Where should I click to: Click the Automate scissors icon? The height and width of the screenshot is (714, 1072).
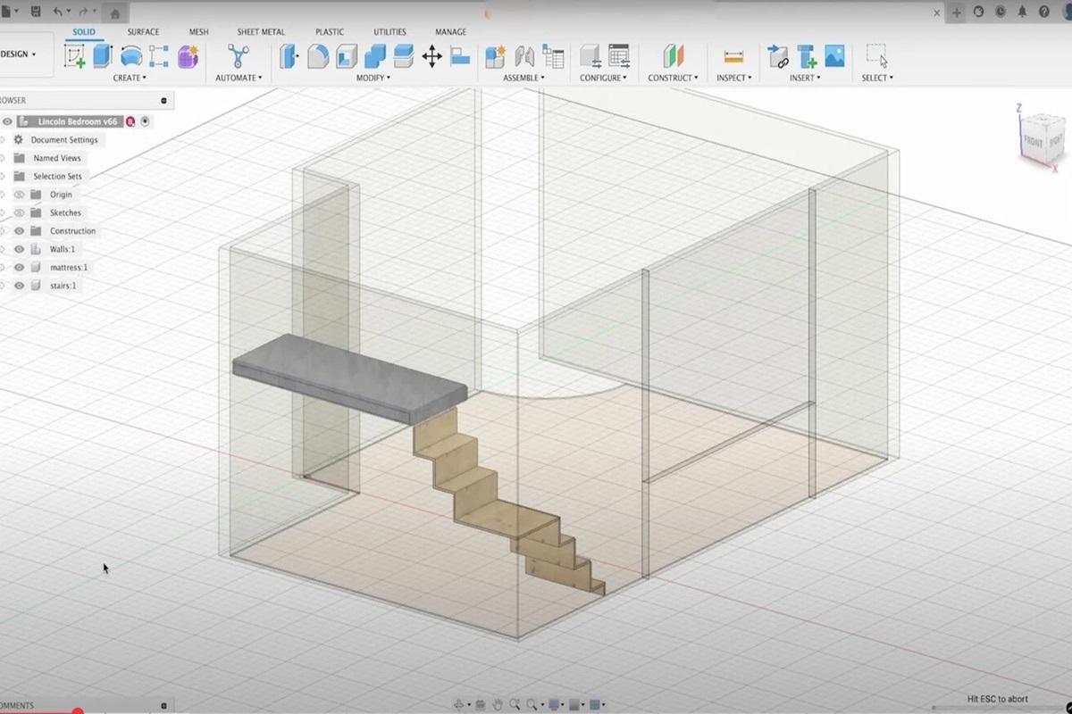click(239, 57)
